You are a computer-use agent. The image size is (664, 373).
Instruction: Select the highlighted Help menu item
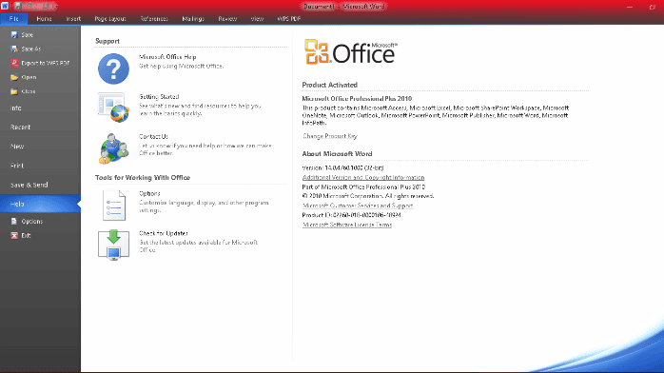40,204
